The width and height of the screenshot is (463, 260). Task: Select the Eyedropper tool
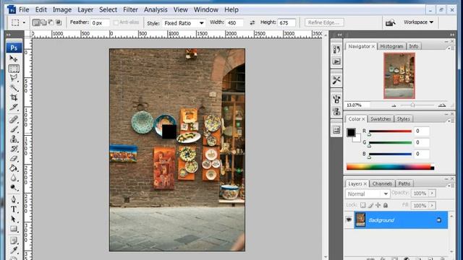point(14,251)
